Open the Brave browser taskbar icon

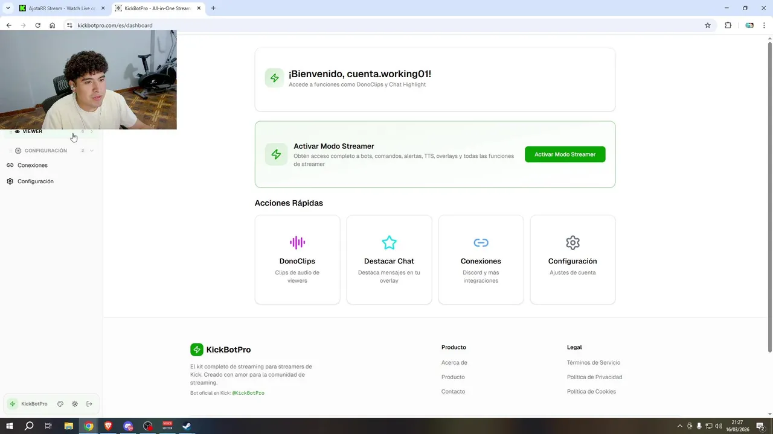pos(108,426)
